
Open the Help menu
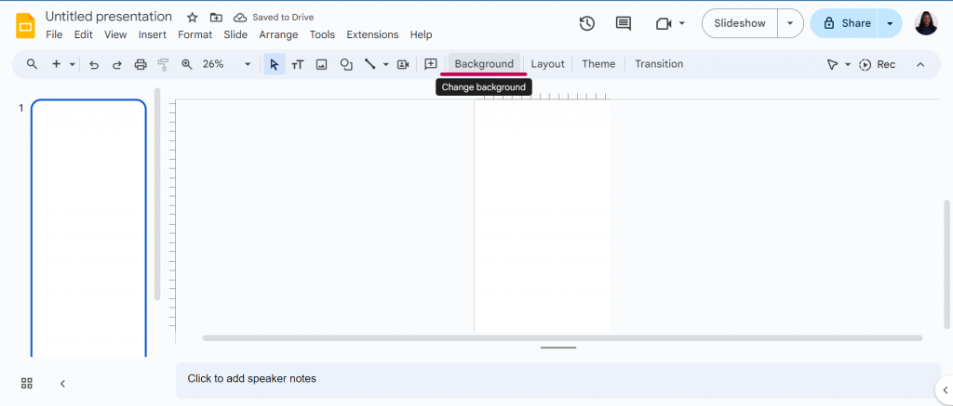pyautogui.click(x=422, y=34)
